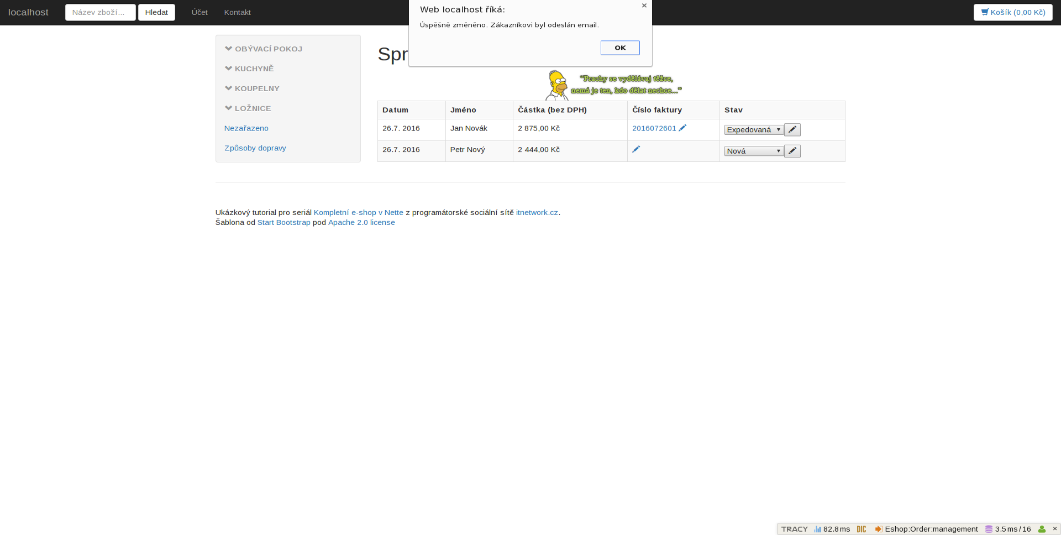Click the Homer Simpson quote image

(613, 85)
